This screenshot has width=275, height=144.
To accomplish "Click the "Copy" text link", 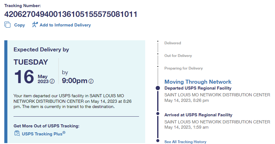I will pyautogui.click(x=20, y=25).
